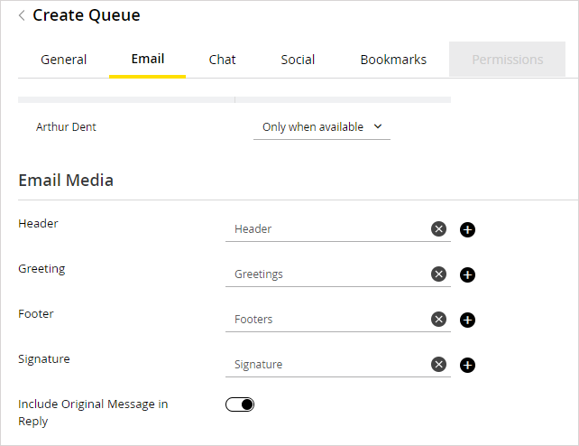Clear the Signature field with its X icon
Viewport: 579px width, 446px height.
438,365
